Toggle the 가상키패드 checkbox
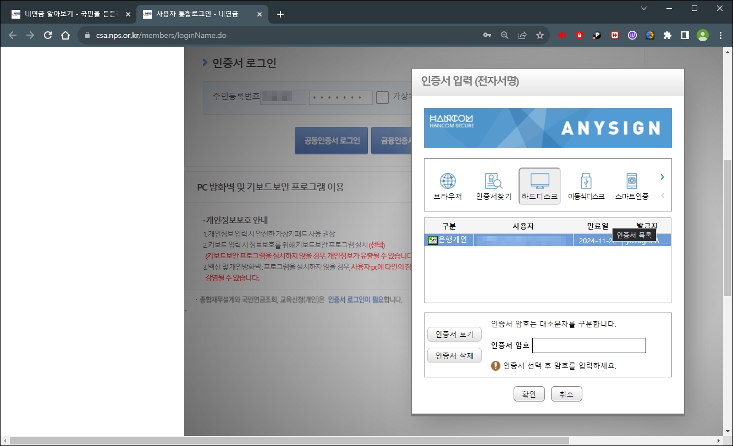The height and width of the screenshot is (446, 733). point(383,97)
